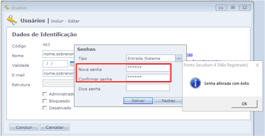Click into the Confirmar senha field
265x138 pixels.
click(x=148, y=77)
